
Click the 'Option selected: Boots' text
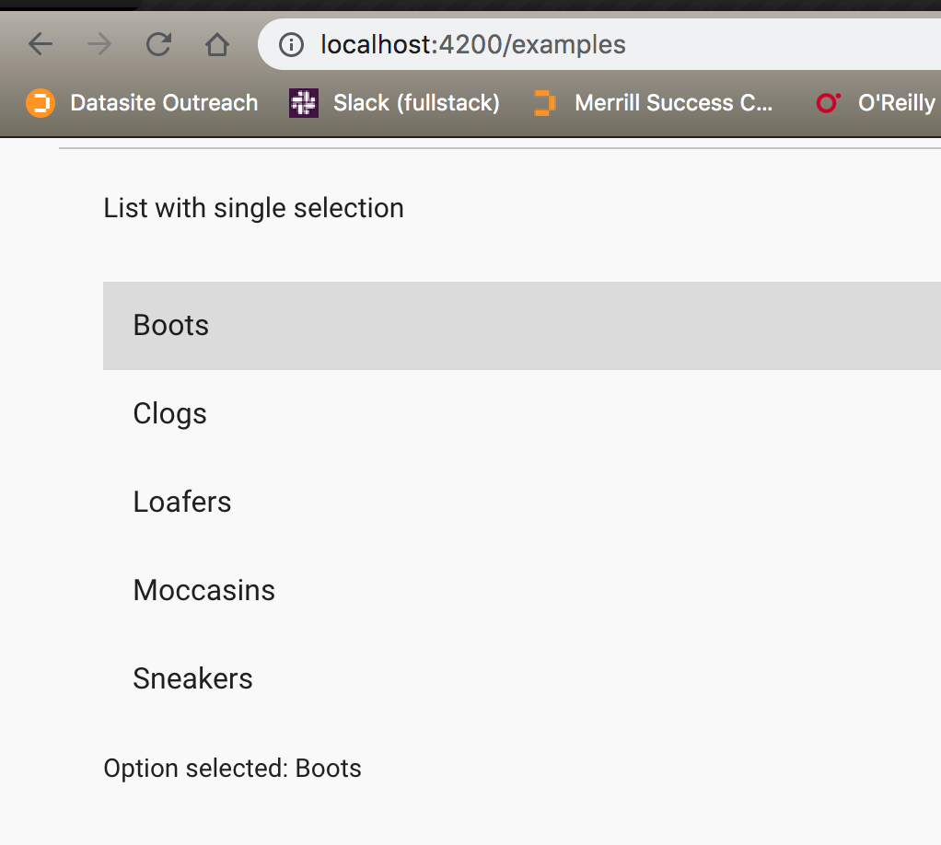pos(232,769)
